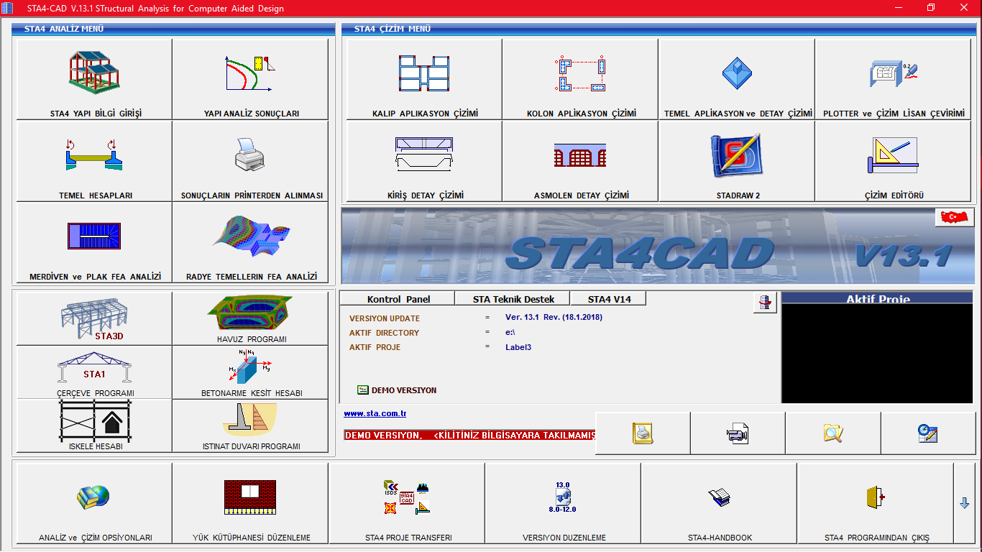Launch Temel Hesapları foundation calculations
Image resolution: width=982 pixels, height=552 pixels.
pos(94,161)
